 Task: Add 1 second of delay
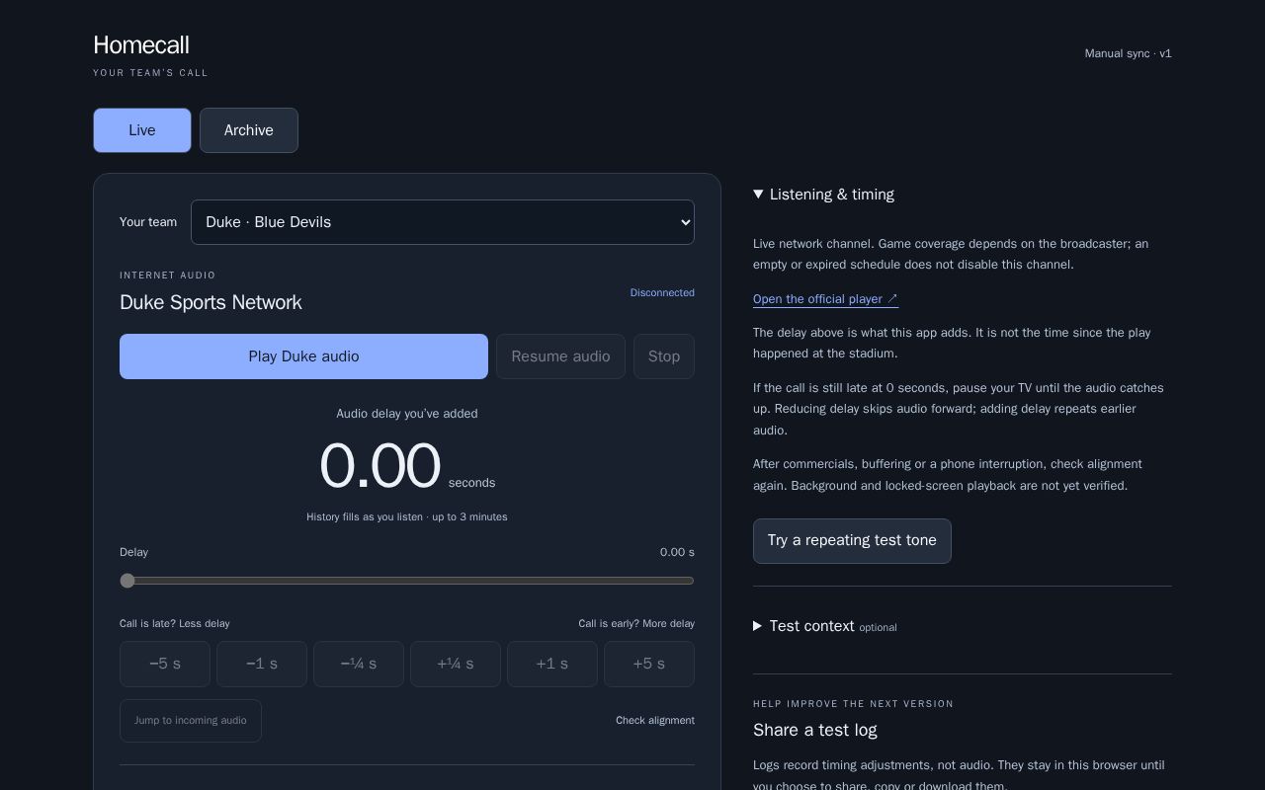[x=552, y=664]
